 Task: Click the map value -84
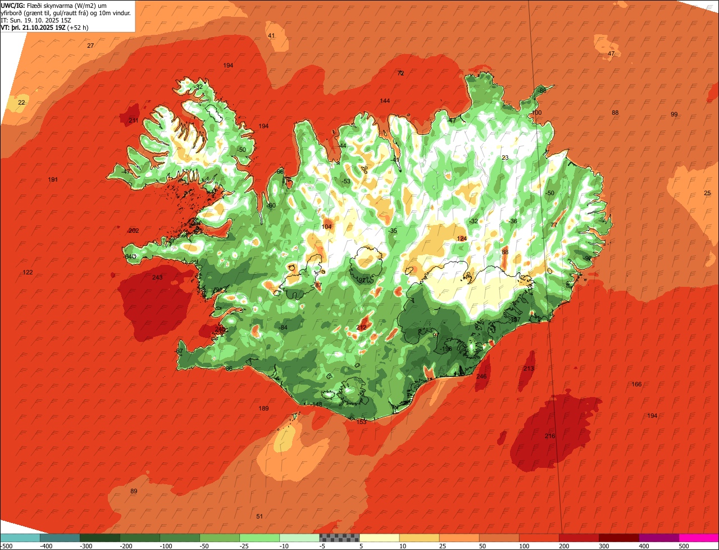283,327
